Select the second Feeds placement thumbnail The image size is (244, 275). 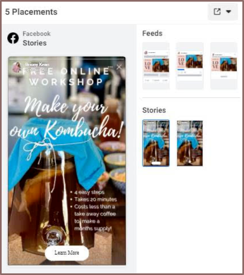[190, 66]
